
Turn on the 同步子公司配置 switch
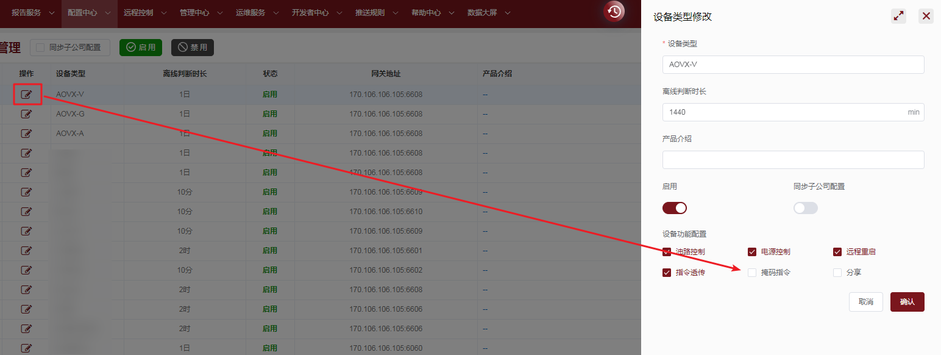tap(805, 208)
